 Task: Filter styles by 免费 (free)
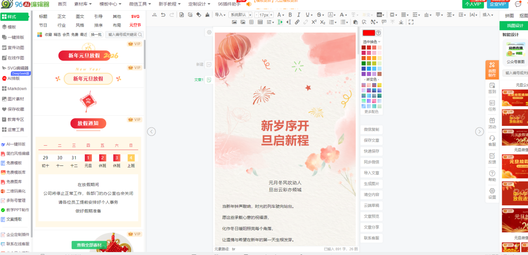tap(75, 35)
